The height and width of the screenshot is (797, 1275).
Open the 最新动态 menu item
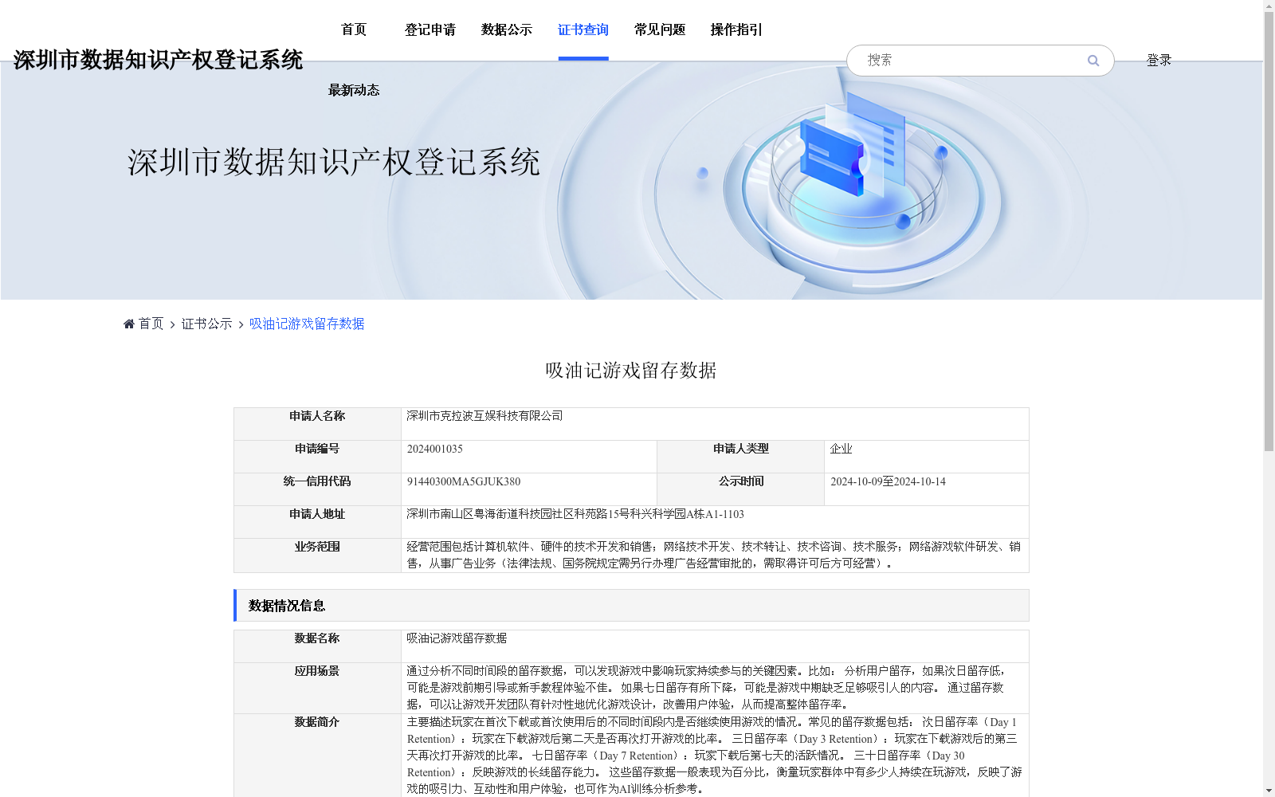coord(354,90)
